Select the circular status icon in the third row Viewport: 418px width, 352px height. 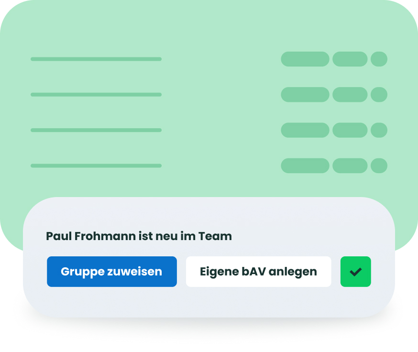click(x=379, y=130)
